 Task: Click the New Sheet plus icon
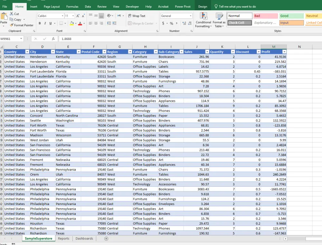pyautogui.click(x=106, y=239)
